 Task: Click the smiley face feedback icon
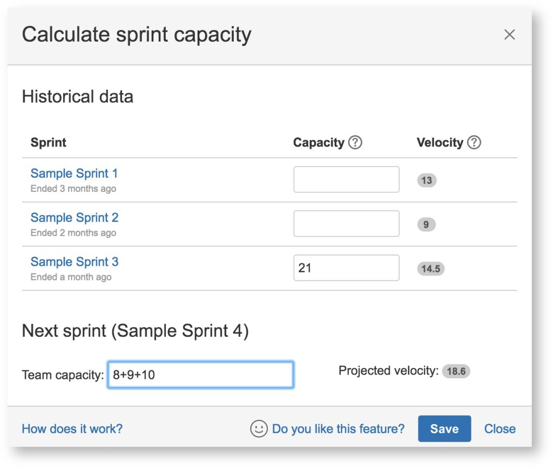pyautogui.click(x=259, y=429)
